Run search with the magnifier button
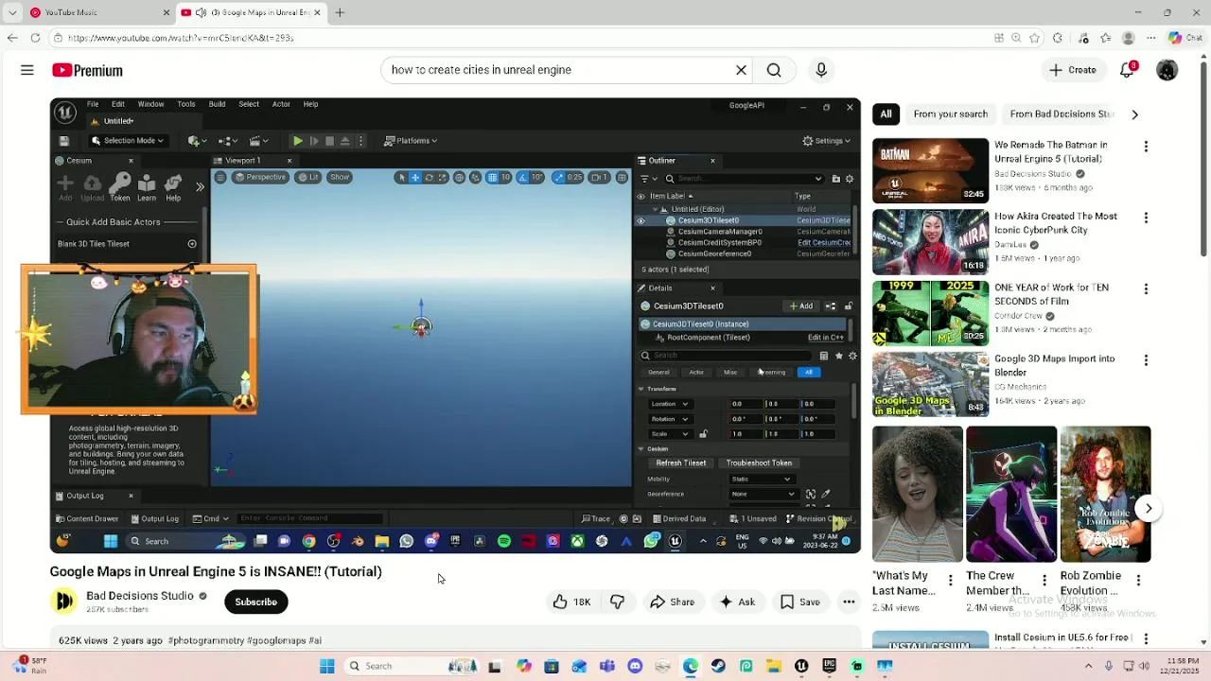The image size is (1211, 681). coord(774,70)
